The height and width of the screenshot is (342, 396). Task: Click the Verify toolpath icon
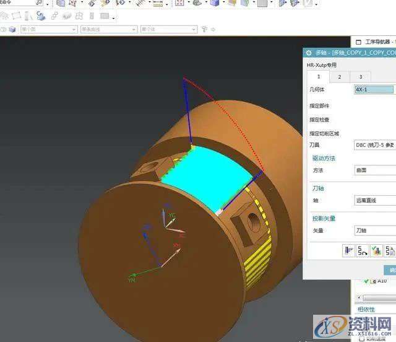[376, 250]
